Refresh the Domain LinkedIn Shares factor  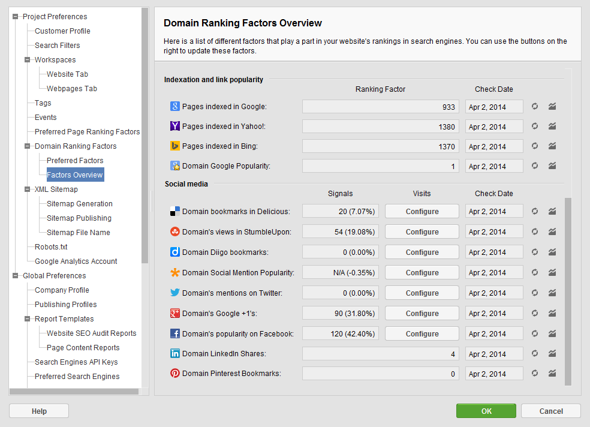coord(535,354)
